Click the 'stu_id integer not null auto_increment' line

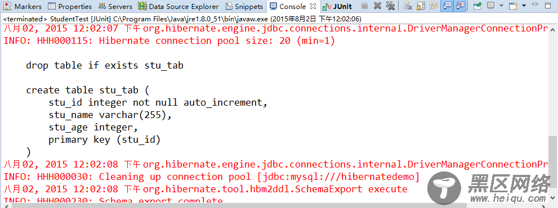[x=158, y=103]
